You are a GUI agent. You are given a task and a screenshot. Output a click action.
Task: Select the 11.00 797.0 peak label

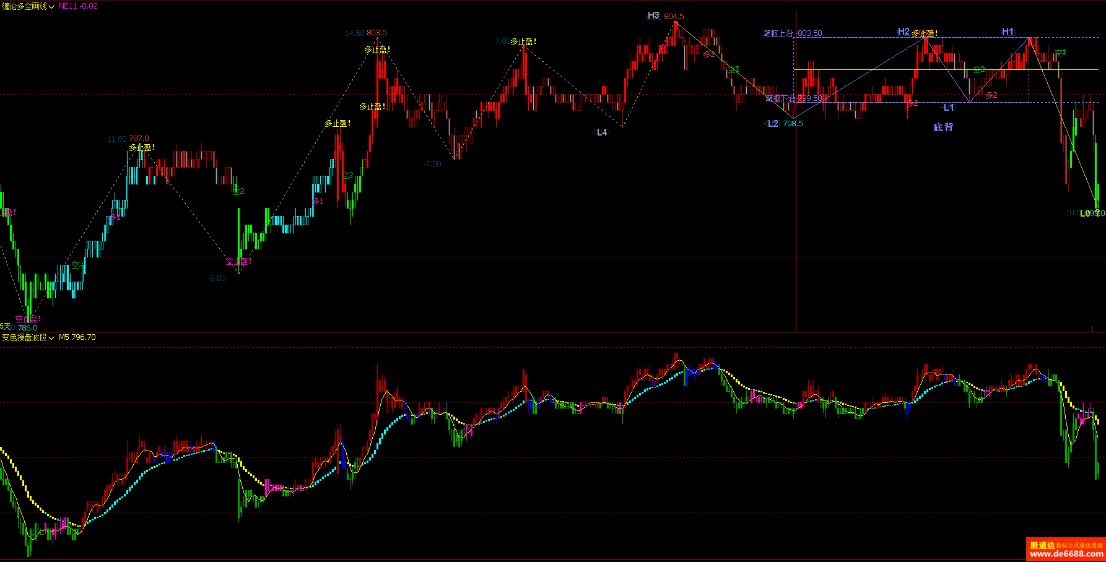coord(128,139)
